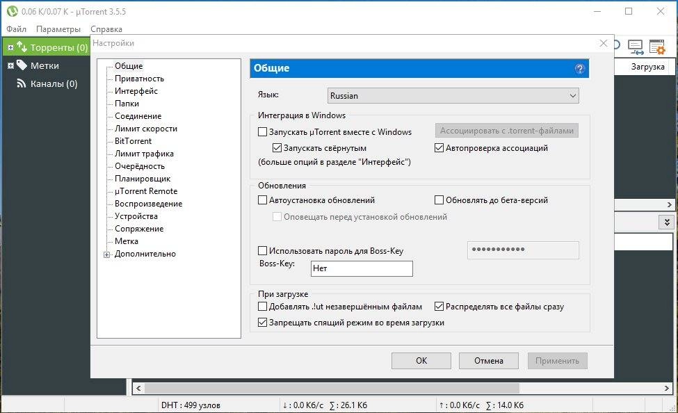Screen dimensions: 678x413
Task: Select Лимит трафика in the settings tree
Action: pos(144,154)
